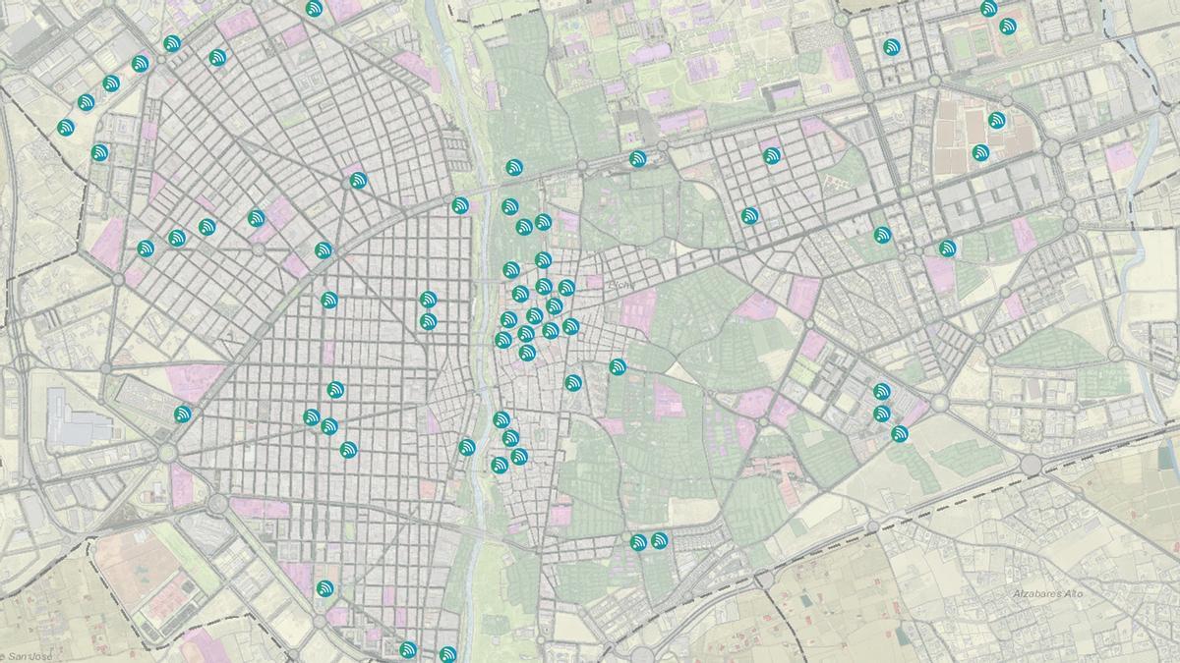Select the topmost marker of the central cluster

click(513, 167)
